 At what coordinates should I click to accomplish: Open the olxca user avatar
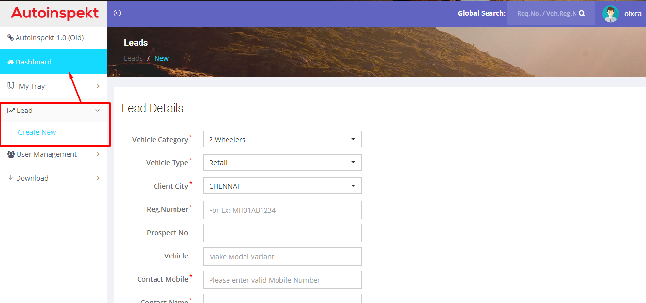[610, 14]
